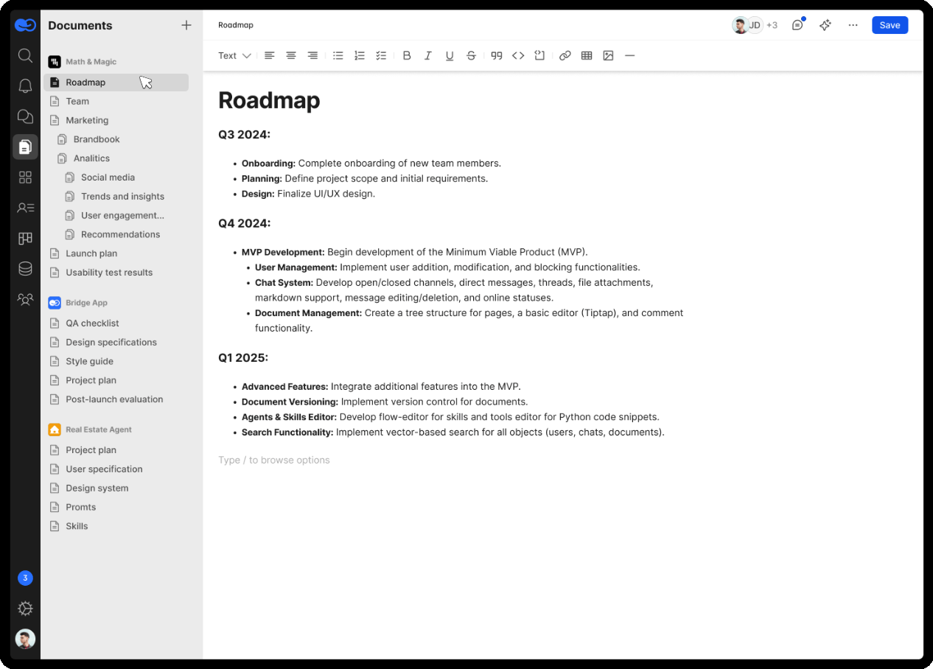Open notifications from the bell icon
Screen dimensions: 933x669
point(25,85)
